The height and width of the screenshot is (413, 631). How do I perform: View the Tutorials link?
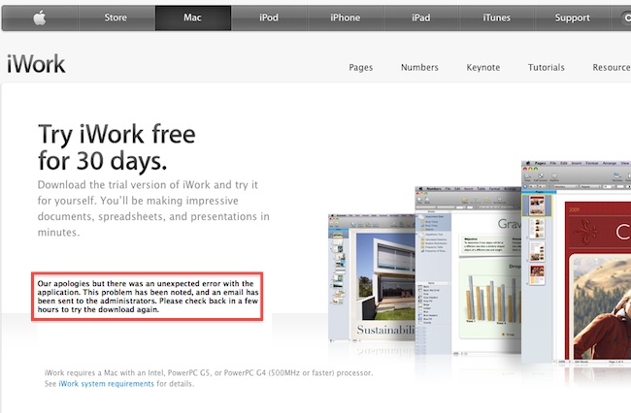[x=547, y=68]
